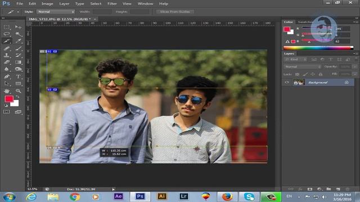
Task: Click the R slider in Color panel
Action: 317,28
